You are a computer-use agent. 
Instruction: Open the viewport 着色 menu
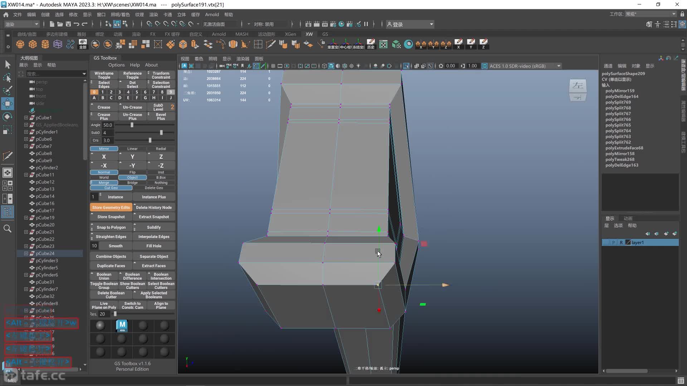[199, 59]
